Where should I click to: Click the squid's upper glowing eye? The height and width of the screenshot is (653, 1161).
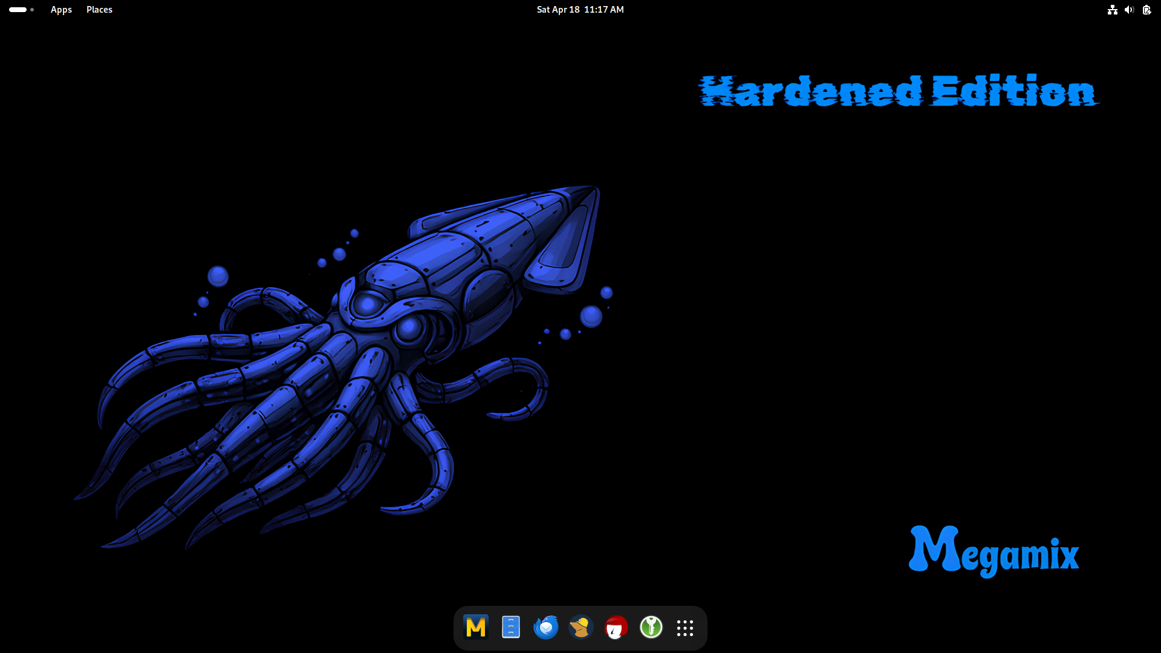366,304
